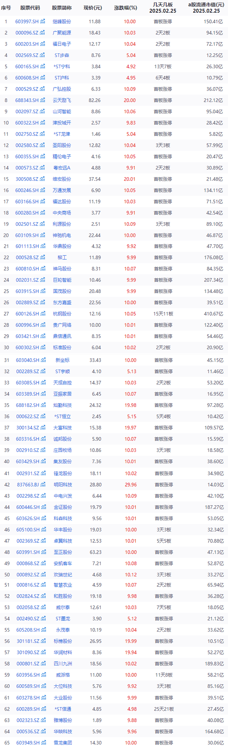228x748 pixels.
Task: Select stock name 威派格
Action: tap(63, 675)
